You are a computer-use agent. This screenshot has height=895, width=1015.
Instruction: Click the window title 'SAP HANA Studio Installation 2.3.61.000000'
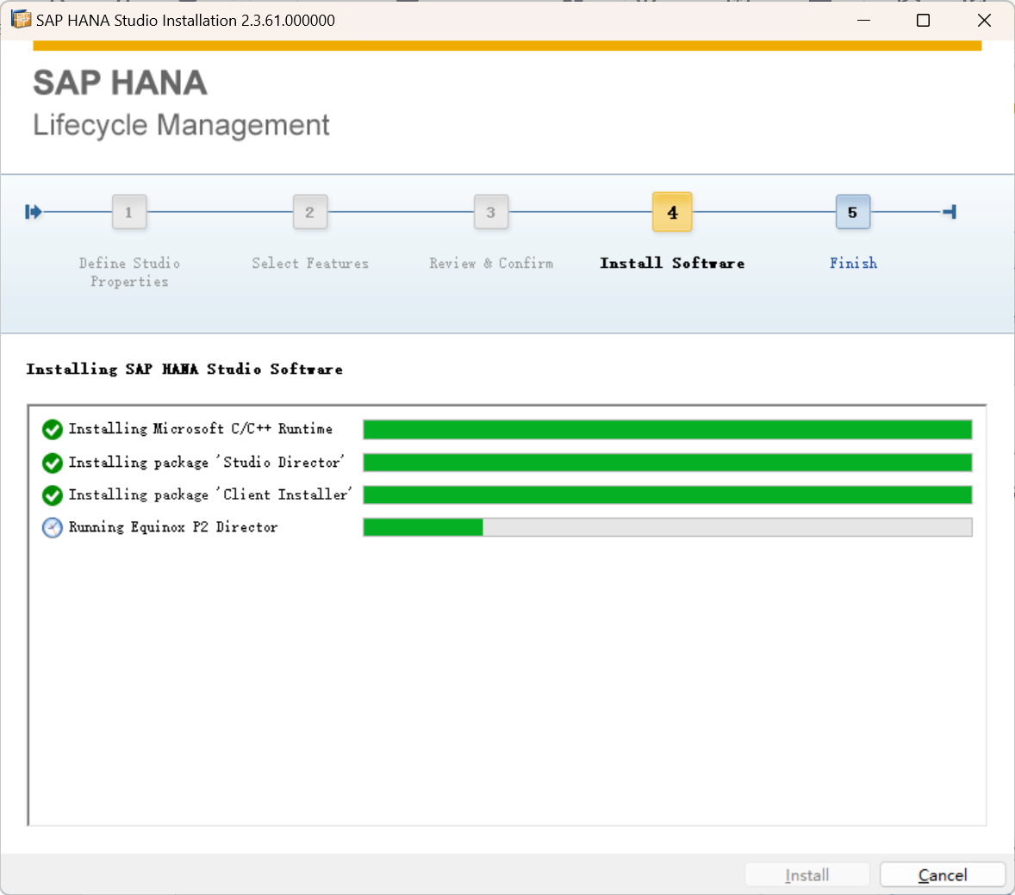pyautogui.click(x=185, y=20)
